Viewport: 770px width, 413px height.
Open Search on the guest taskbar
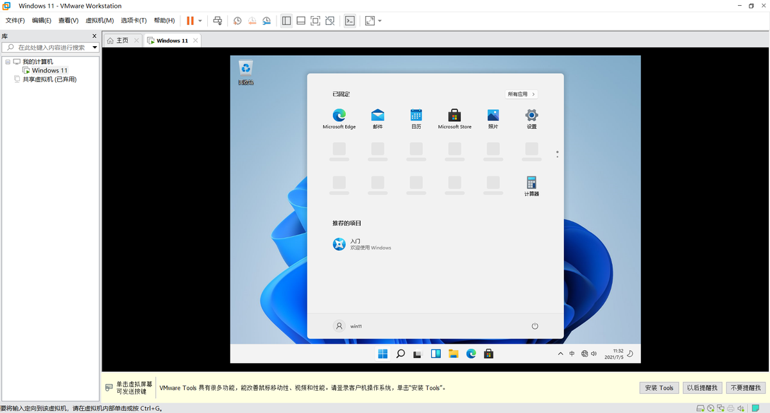point(400,353)
